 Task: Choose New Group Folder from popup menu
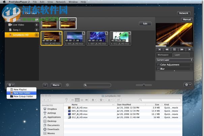click(22, 96)
